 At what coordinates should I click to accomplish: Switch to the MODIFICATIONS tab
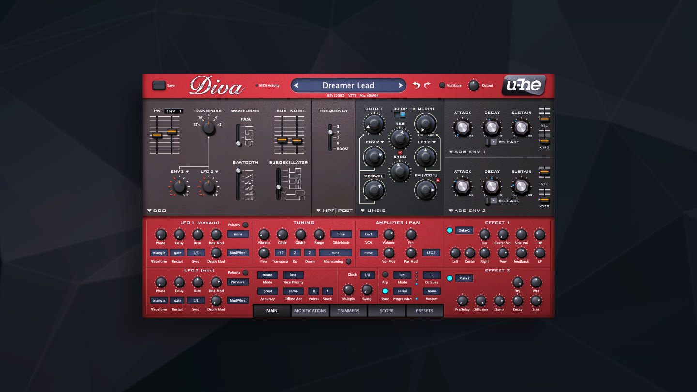(x=310, y=311)
